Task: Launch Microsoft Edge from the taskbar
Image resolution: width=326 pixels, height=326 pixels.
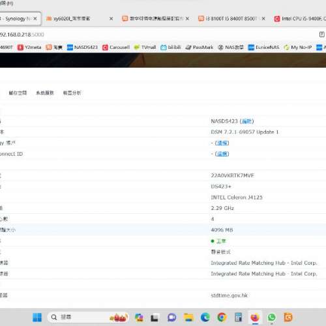Action: pos(205,318)
